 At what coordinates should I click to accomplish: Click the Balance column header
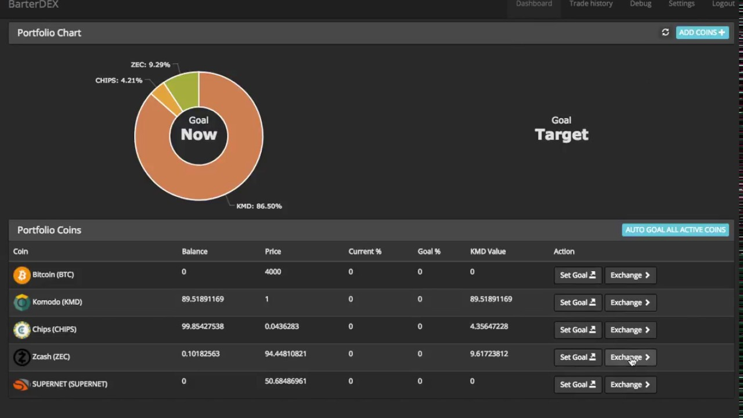point(194,251)
